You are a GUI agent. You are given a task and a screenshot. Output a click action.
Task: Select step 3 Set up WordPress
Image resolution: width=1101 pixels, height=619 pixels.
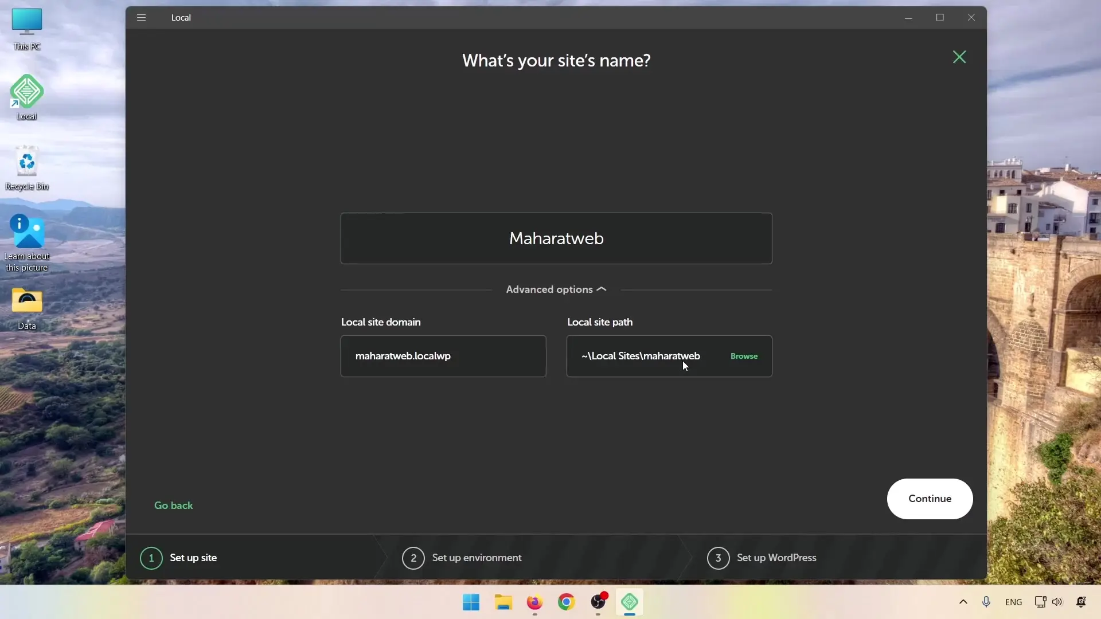762,558
